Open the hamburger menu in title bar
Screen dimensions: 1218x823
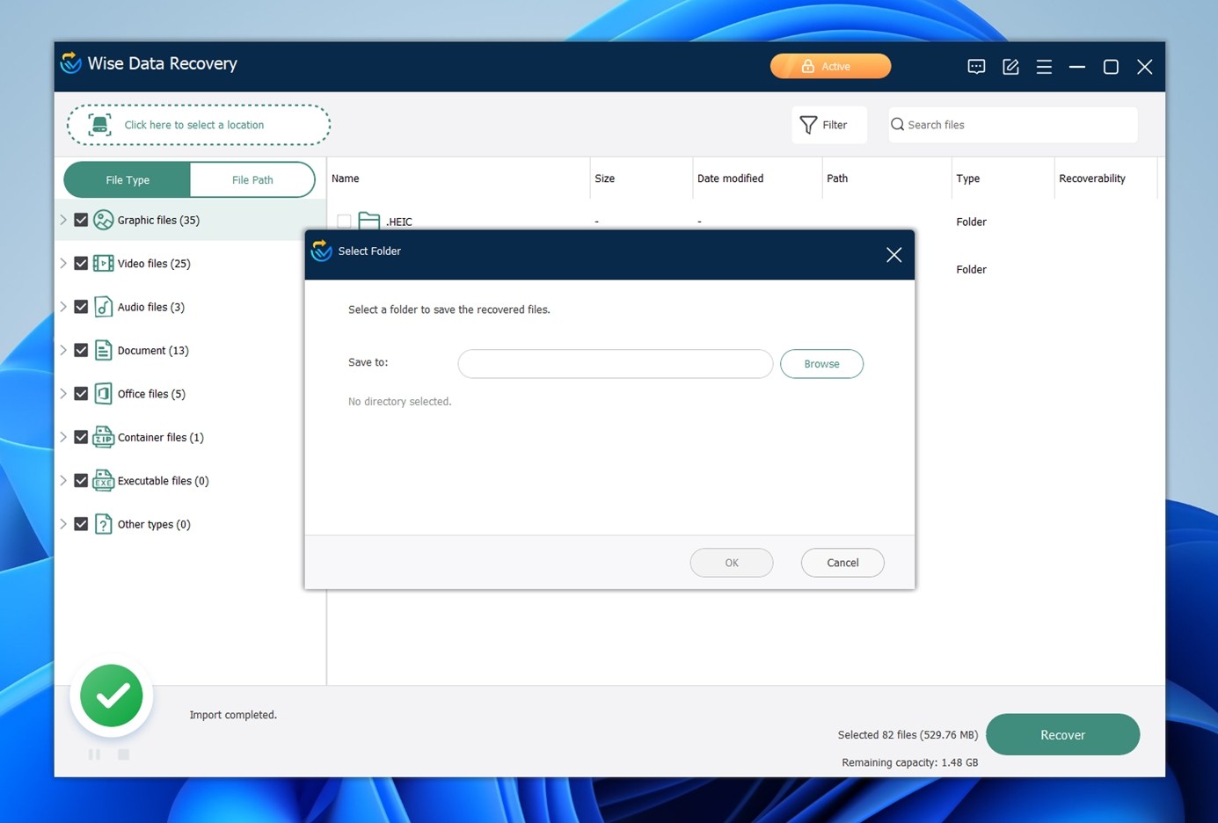(x=1044, y=67)
